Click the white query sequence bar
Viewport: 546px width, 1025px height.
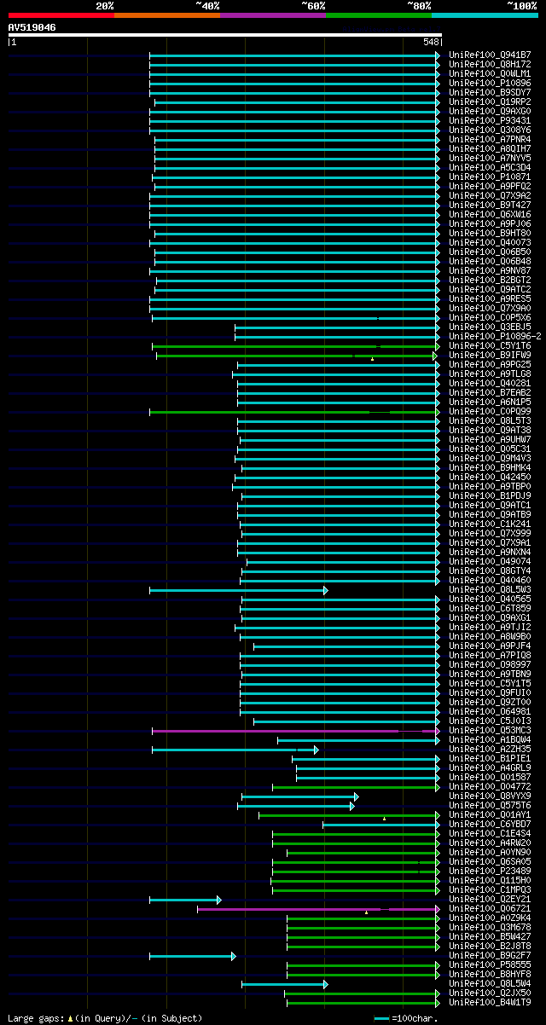tap(225, 35)
